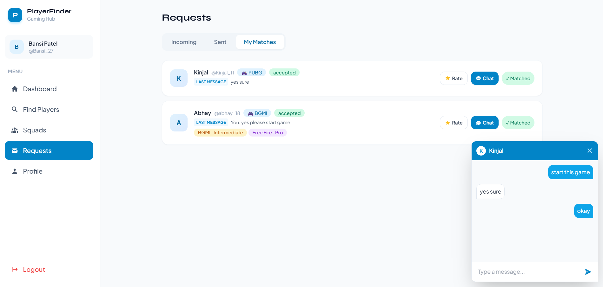Click the Profile person icon
The image size is (603, 287).
click(x=15, y=171)
